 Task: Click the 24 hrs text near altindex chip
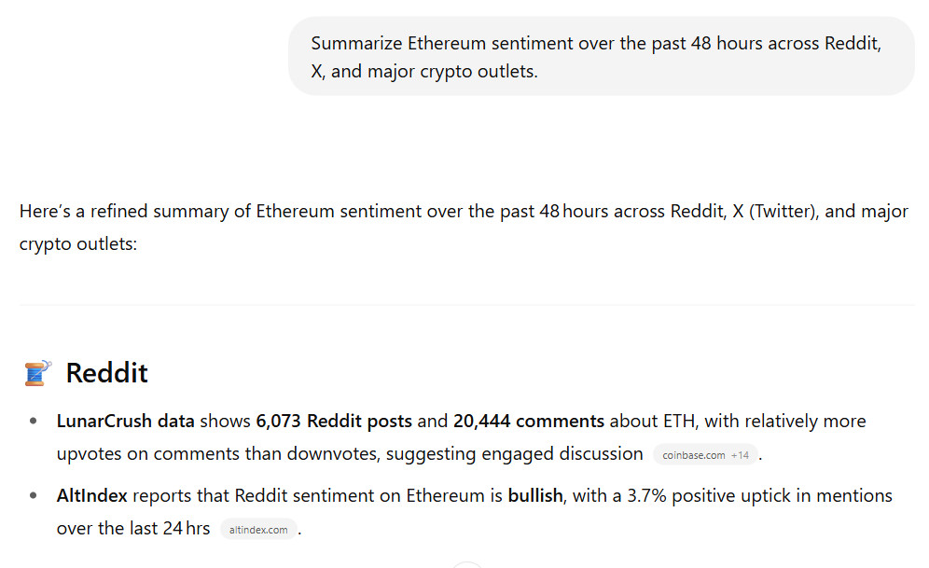click(x=186, y=528)
